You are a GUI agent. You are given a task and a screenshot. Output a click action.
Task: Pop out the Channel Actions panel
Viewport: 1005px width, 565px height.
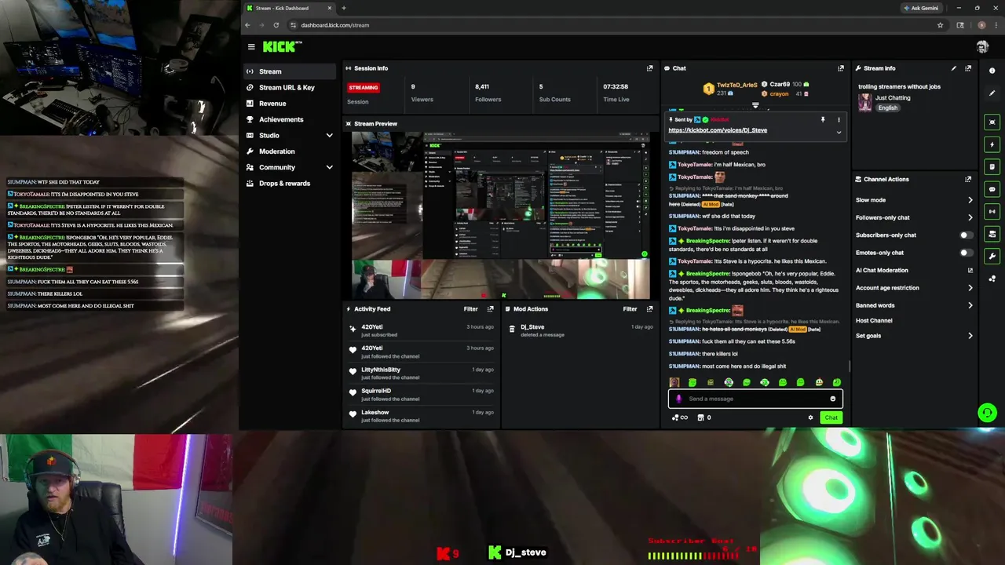[x=968, y=179]
